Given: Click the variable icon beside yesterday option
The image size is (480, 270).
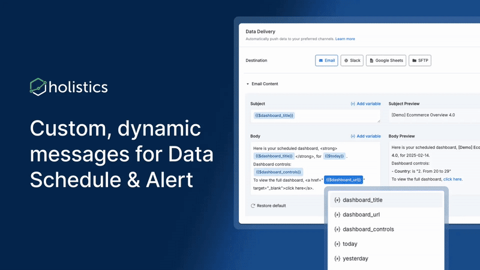Looking at the screenshot, I should click(337, 259).
